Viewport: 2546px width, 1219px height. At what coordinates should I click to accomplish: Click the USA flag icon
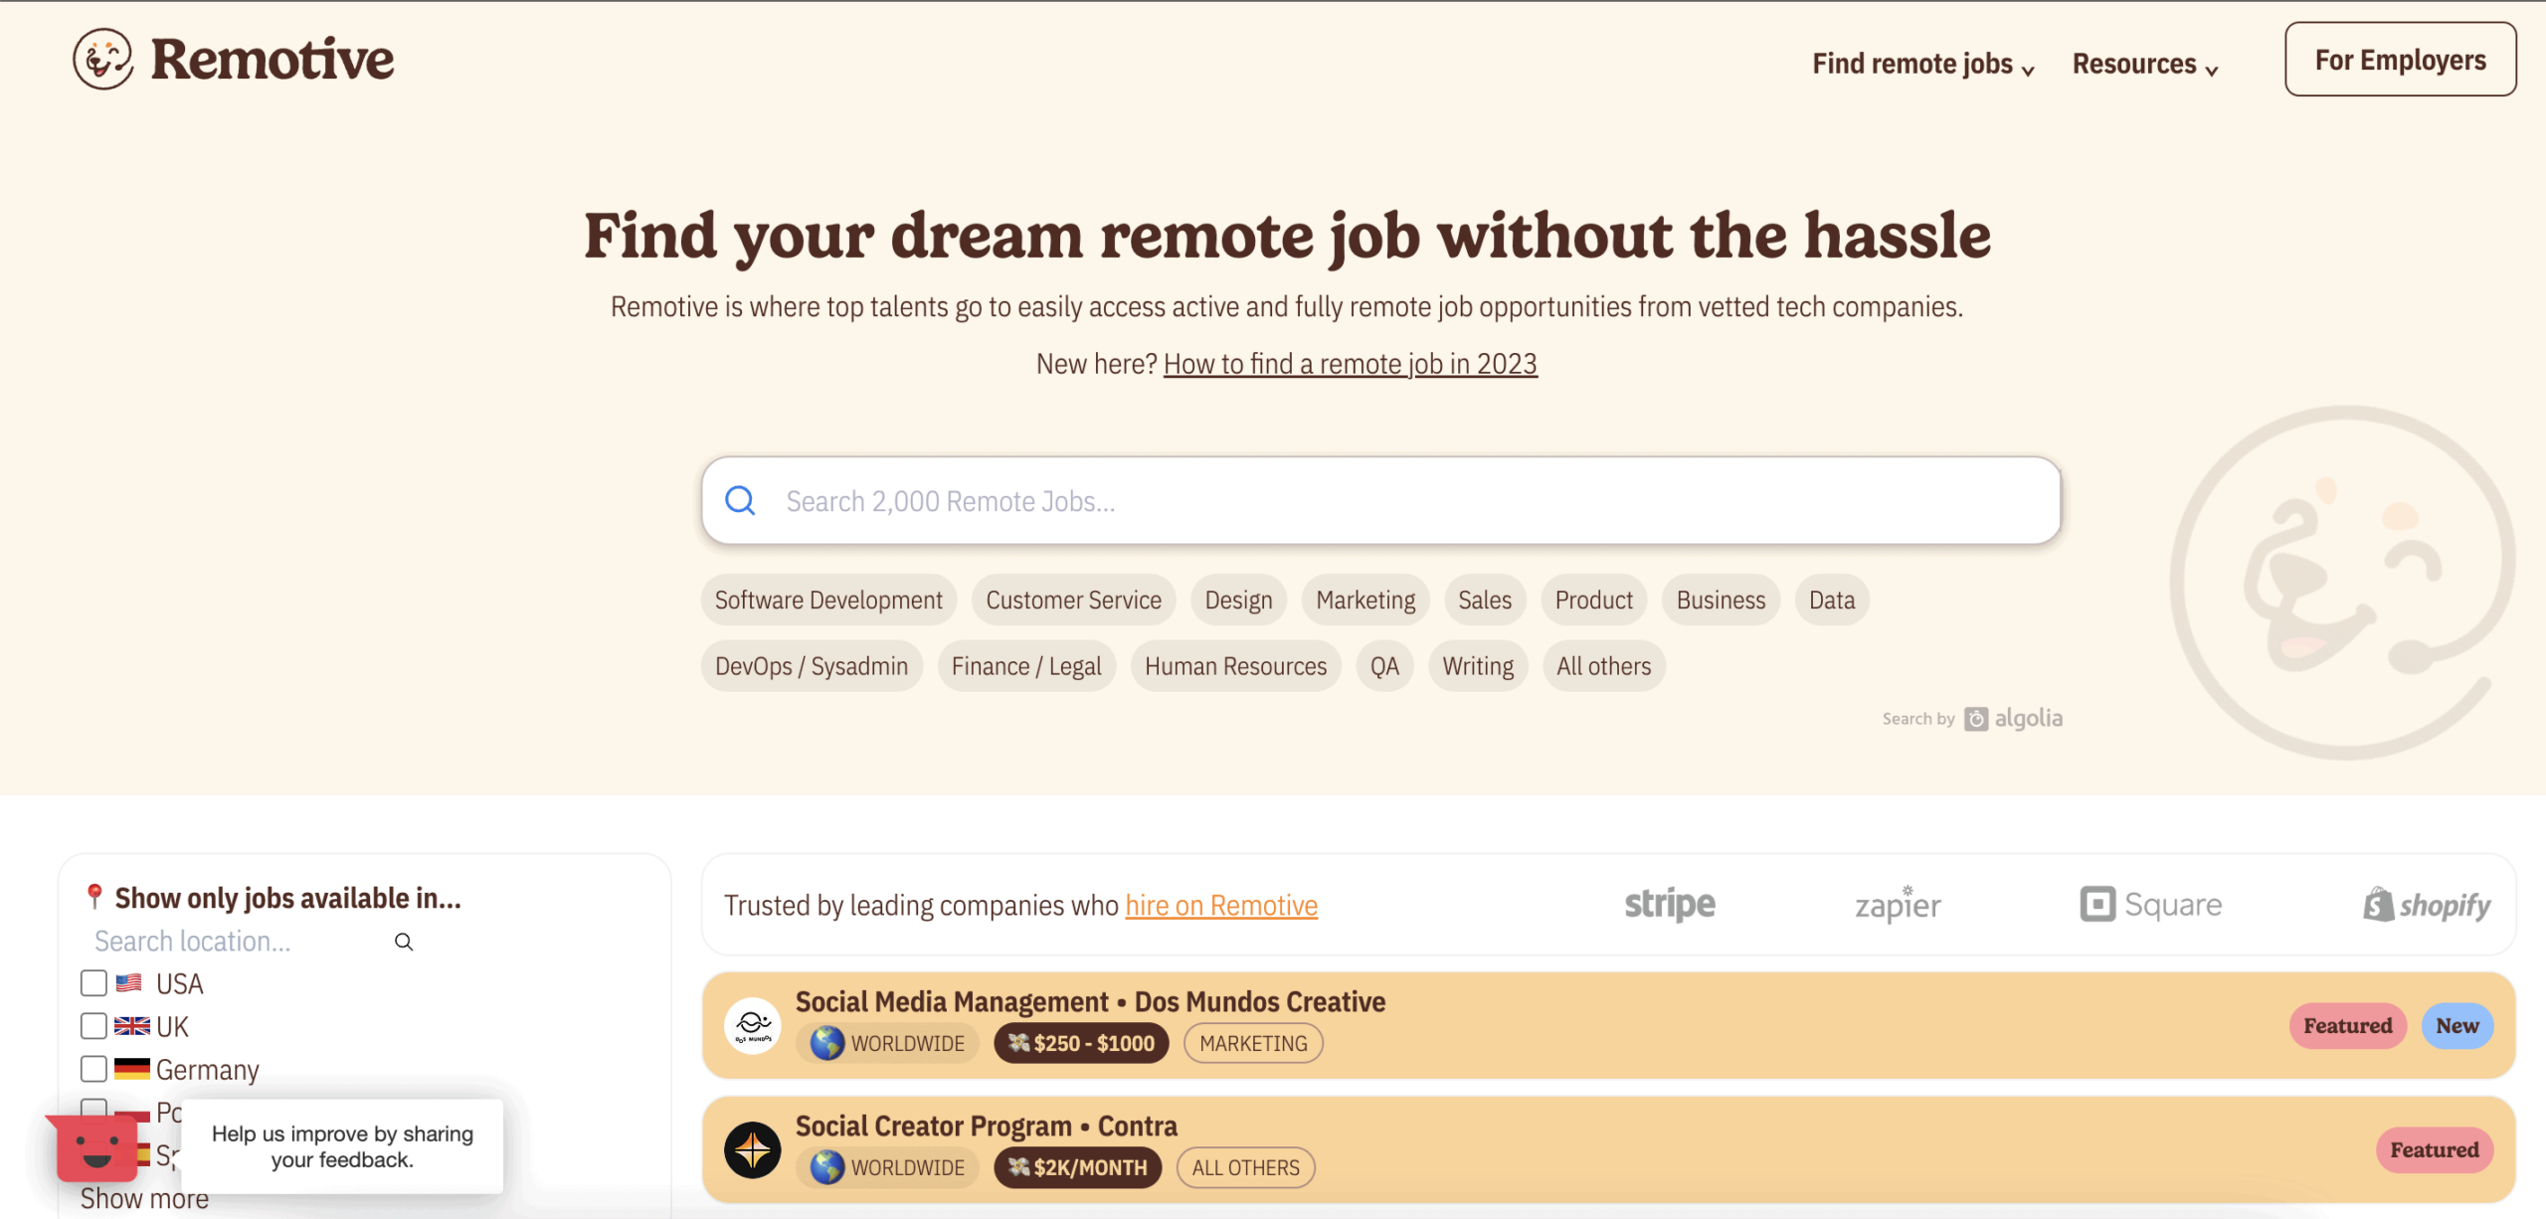coord(129,983)
